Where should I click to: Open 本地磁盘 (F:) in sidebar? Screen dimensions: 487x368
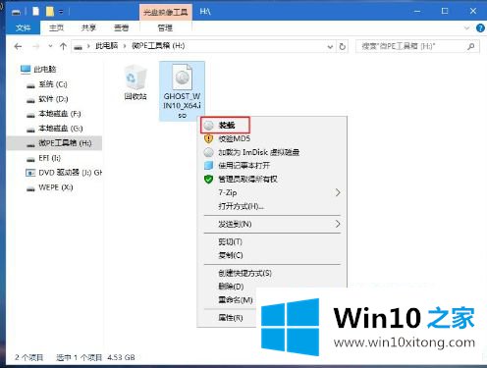coord(60,114)
